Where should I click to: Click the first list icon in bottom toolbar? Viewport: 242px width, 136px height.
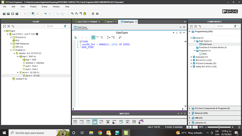(x=75, y=122)
